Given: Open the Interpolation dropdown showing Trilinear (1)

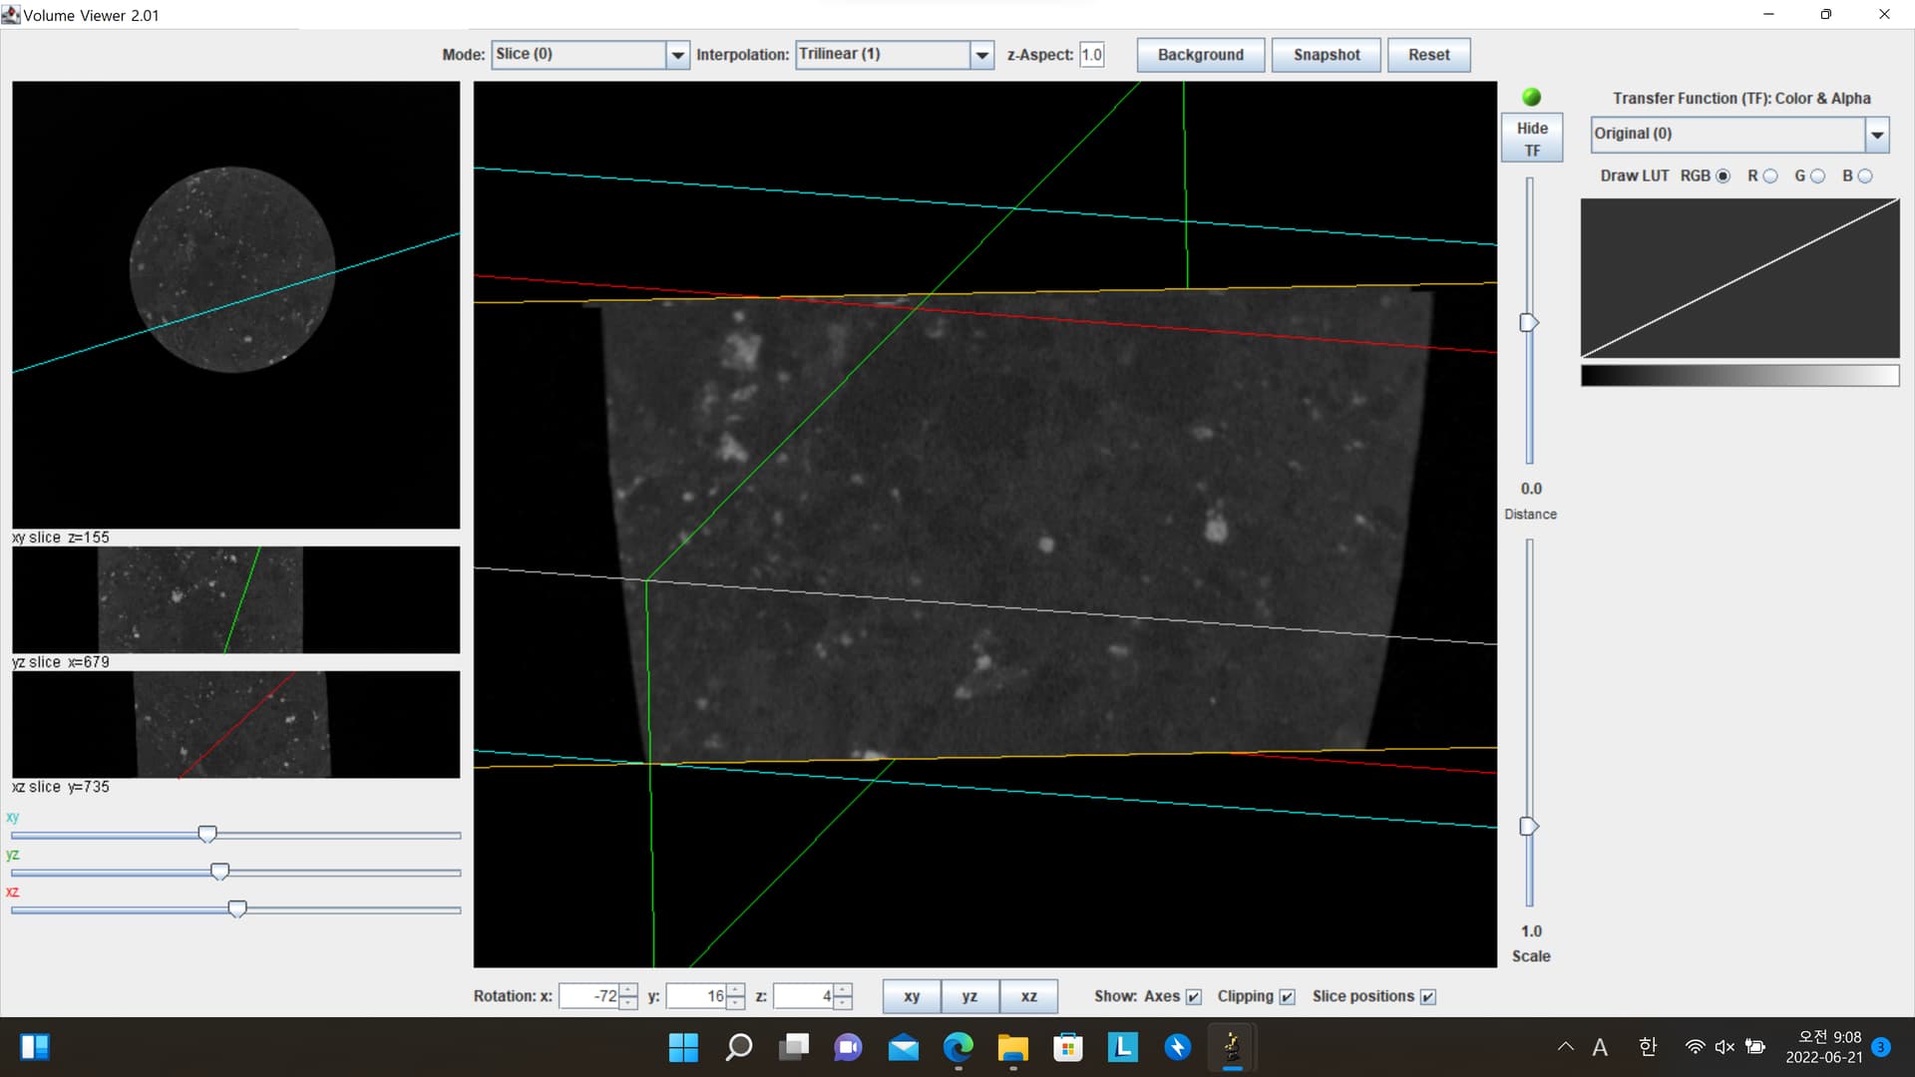Looking at the screenshot, I should 982,55.
